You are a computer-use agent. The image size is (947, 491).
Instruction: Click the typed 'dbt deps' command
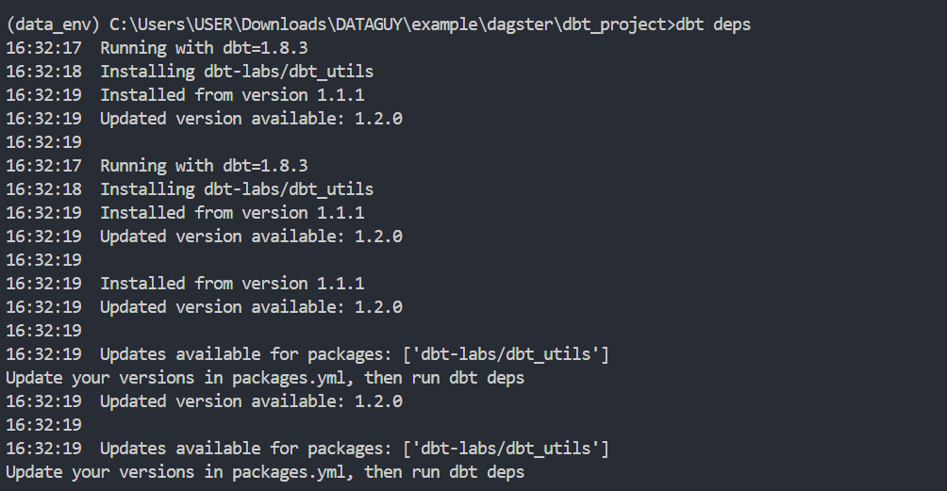pyautogui.click(x=714, y=25)
